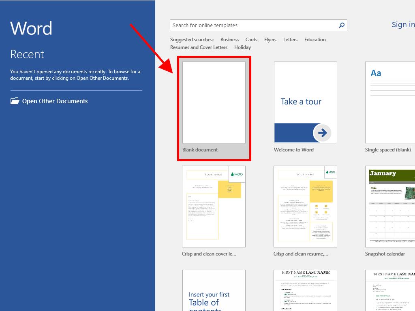This screenshot has height=311, width=415.
Task: Click inside the Search for online templates field
Action: point(253,25)
